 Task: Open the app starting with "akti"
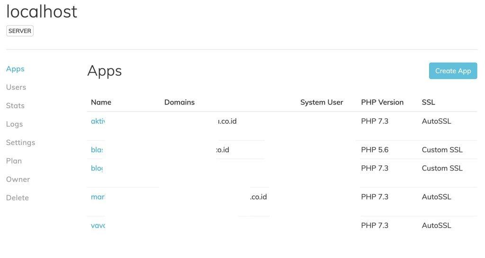tap(98, 121)
